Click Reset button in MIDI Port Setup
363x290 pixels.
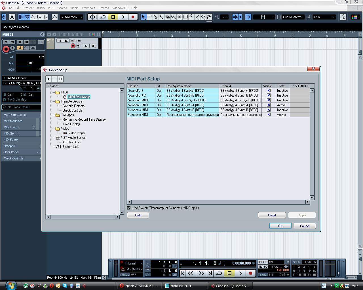tap(272, 215)
